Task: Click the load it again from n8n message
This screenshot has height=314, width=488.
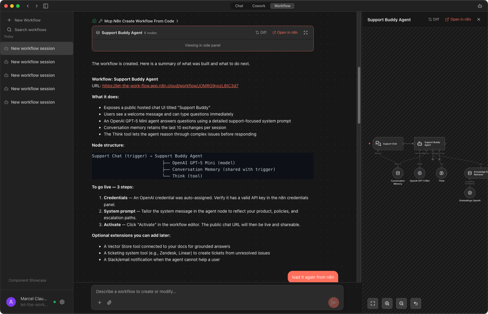Action: click(x=313, y=277)
